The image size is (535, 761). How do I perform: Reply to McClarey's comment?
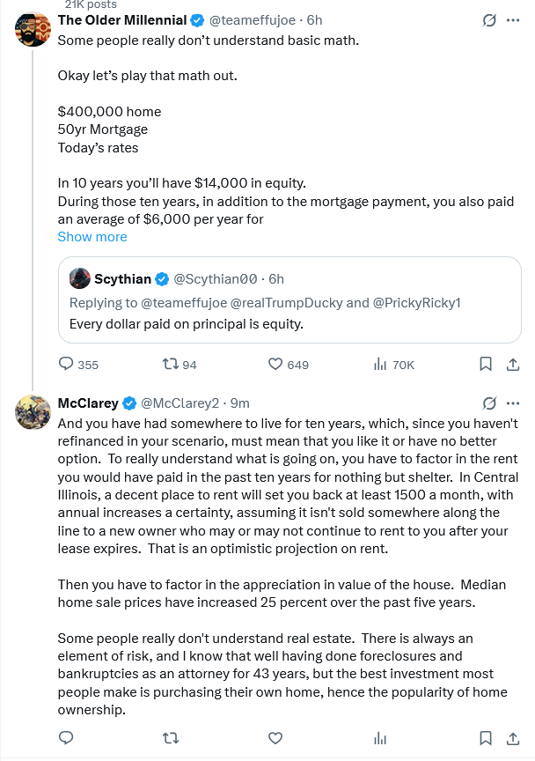tap(67, 738)
